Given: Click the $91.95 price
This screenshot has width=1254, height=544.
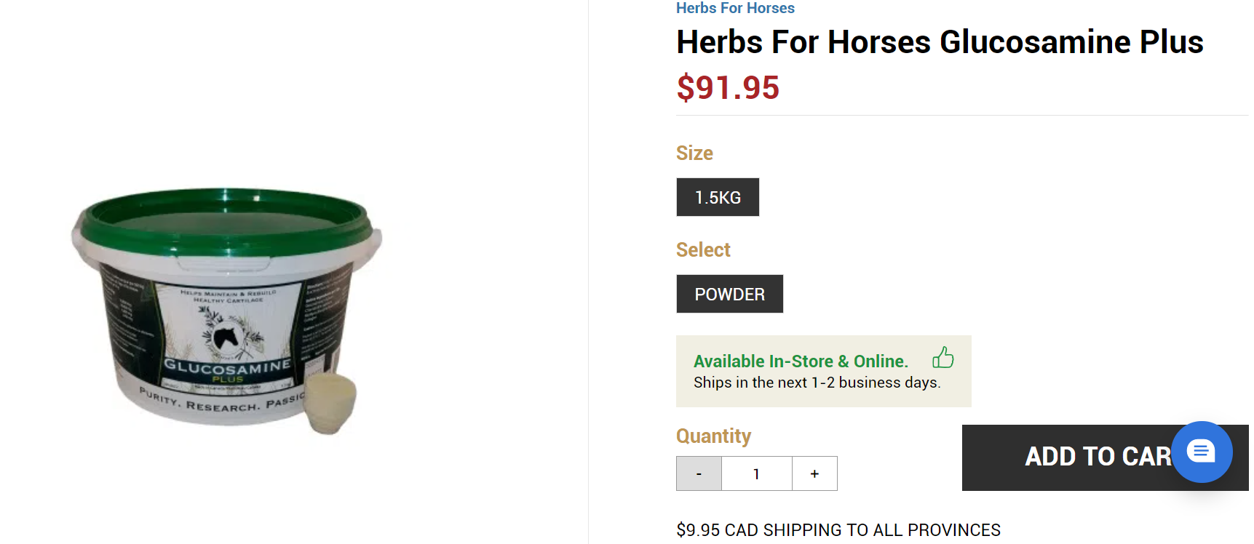Looking at the screenshot, I should (728, 88).
